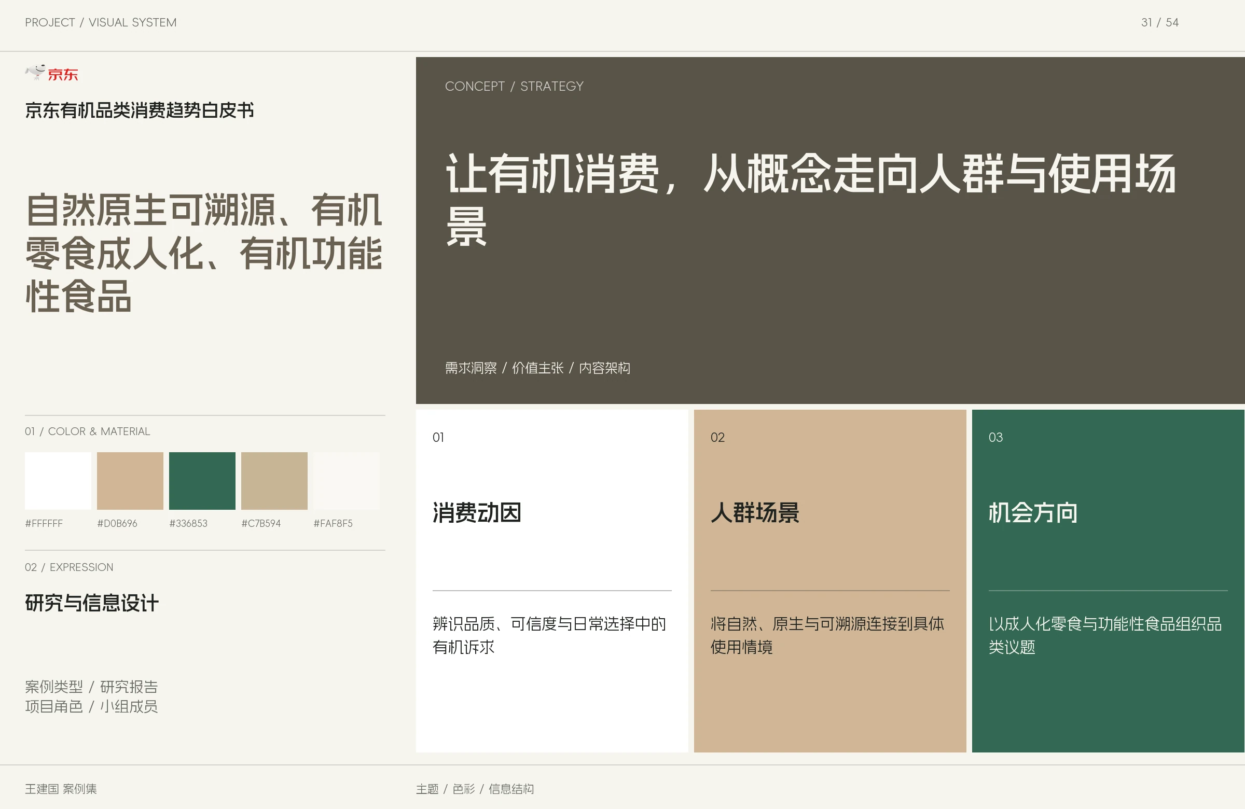1245x809 pixels.
Task: Select the tan #D0B696 color swatch
Action: [130, 481]
